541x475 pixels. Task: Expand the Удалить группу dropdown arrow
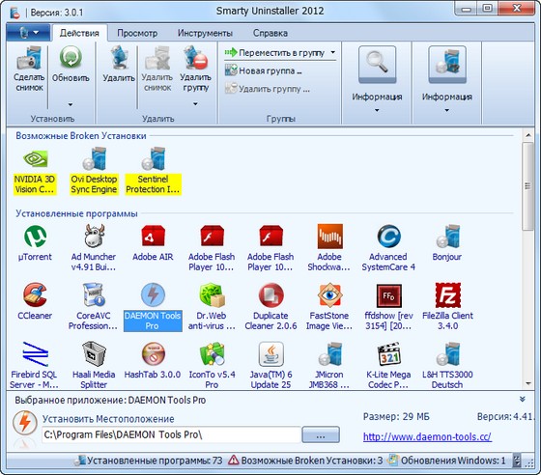pos(195,103)
